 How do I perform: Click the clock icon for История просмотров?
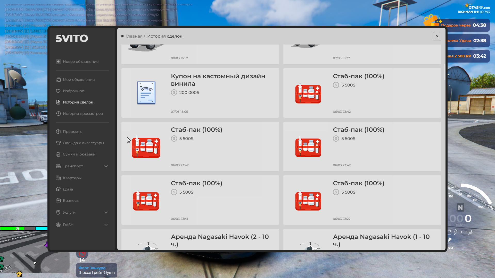click(x=58, y=114)
